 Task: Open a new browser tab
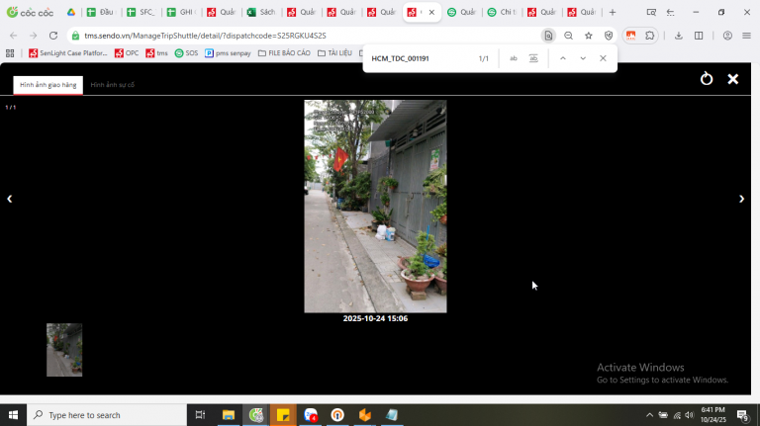click(613, 12)
